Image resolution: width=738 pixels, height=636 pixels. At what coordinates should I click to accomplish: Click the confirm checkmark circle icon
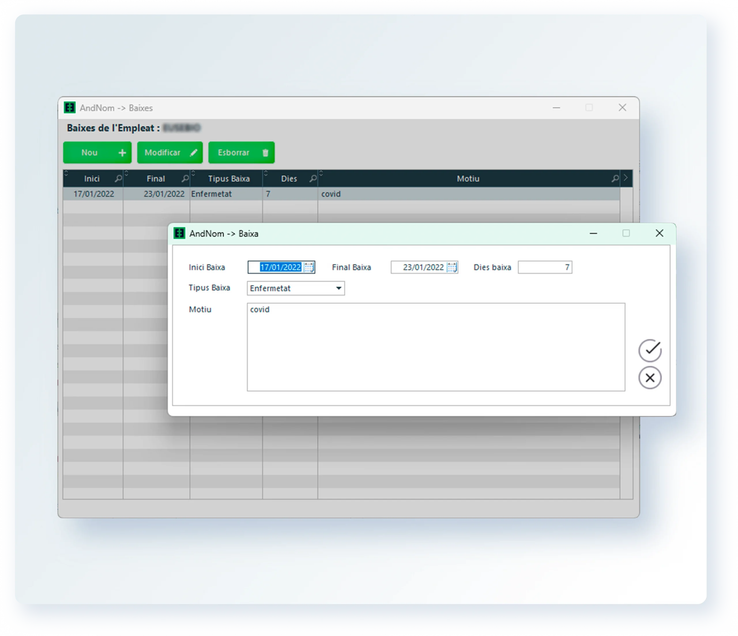[650, 350]
